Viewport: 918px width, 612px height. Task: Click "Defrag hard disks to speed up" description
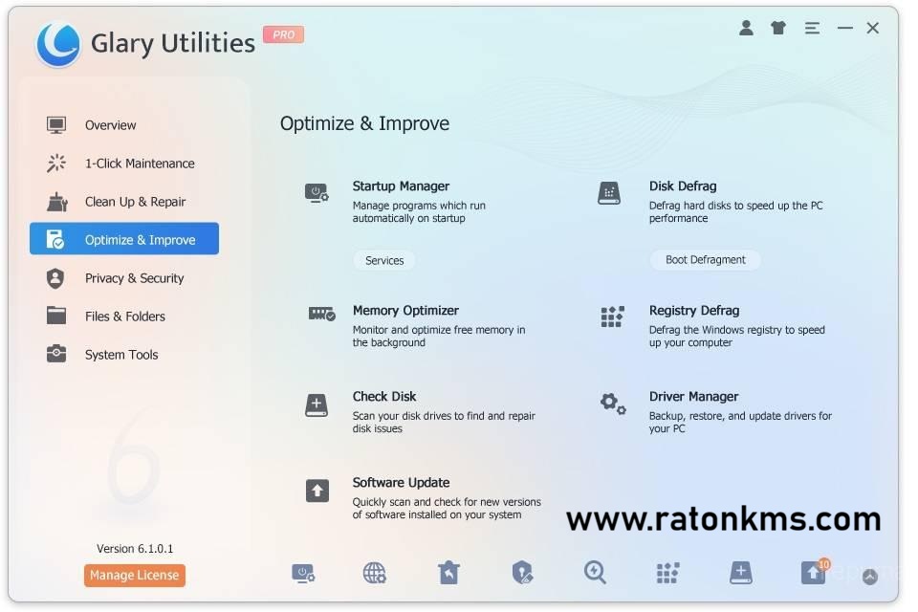click(735, 212)
